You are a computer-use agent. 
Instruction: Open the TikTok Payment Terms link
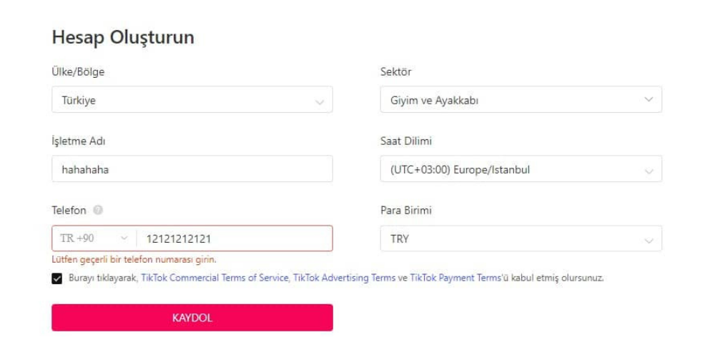[455, 278]
